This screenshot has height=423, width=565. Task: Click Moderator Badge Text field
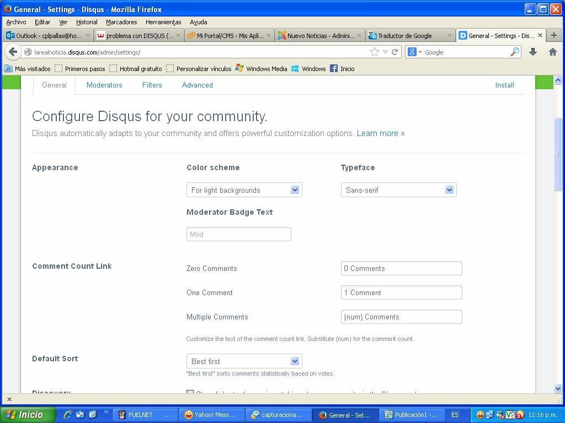(x=238, y=234)
